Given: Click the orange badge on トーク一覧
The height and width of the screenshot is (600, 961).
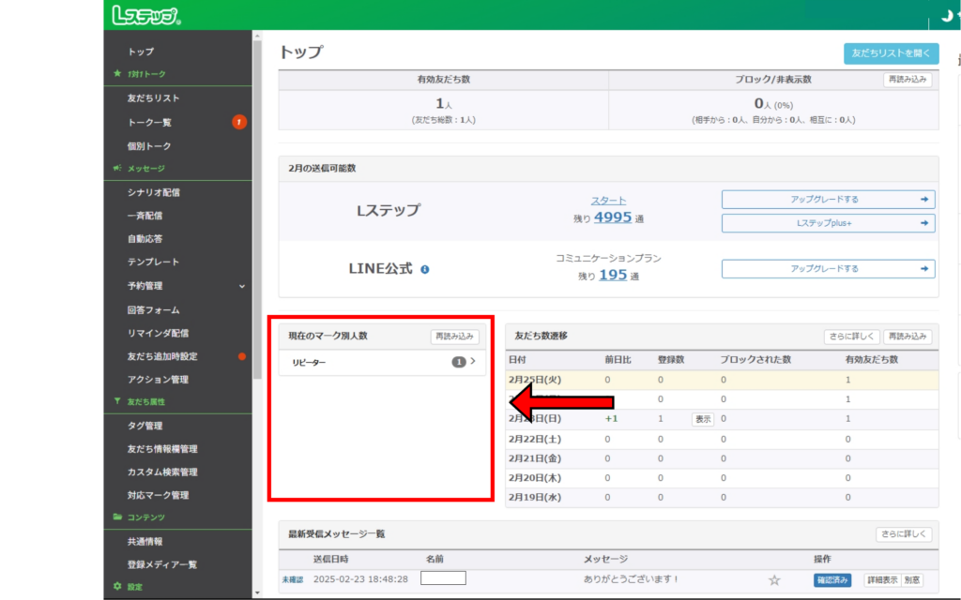Looking at the screenshot, I should pos(239,122).
